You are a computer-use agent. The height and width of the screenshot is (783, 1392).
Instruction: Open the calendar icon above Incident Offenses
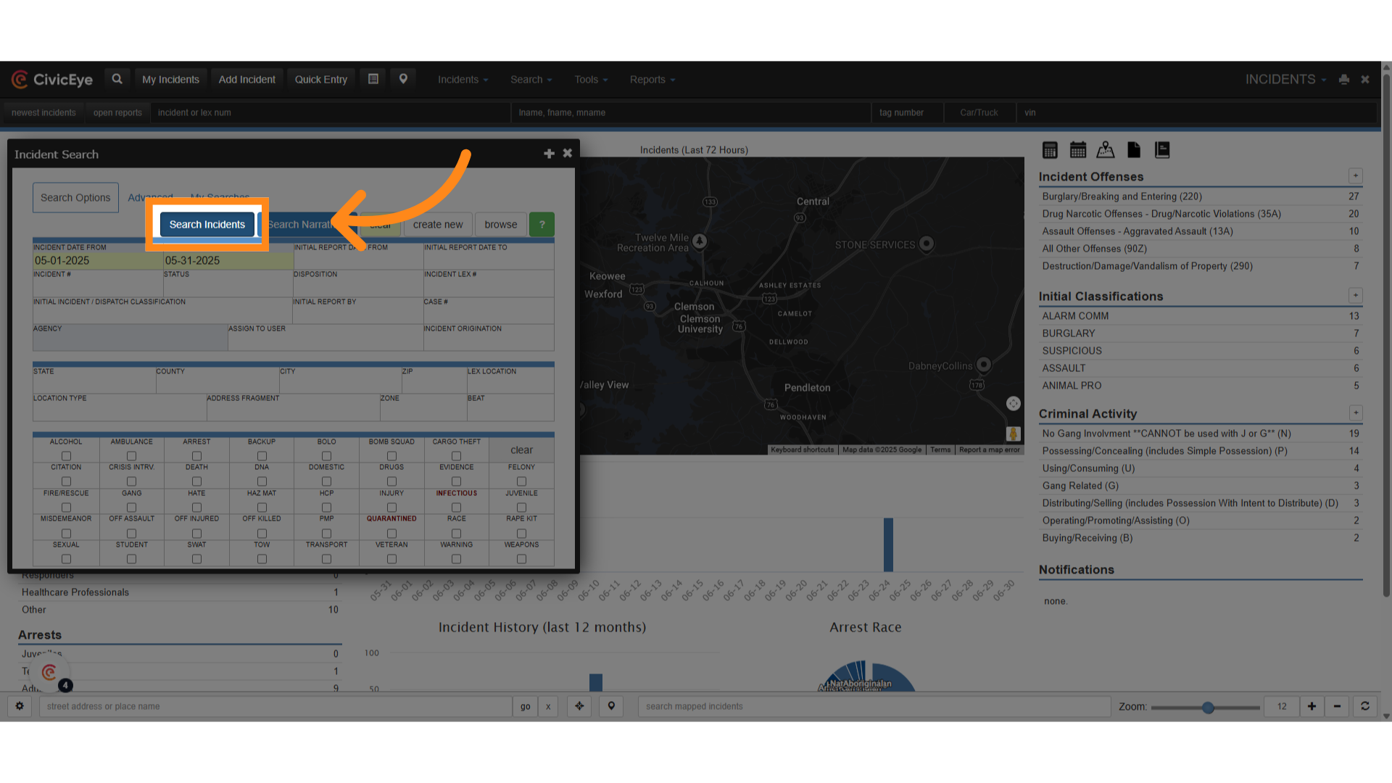1078,150
